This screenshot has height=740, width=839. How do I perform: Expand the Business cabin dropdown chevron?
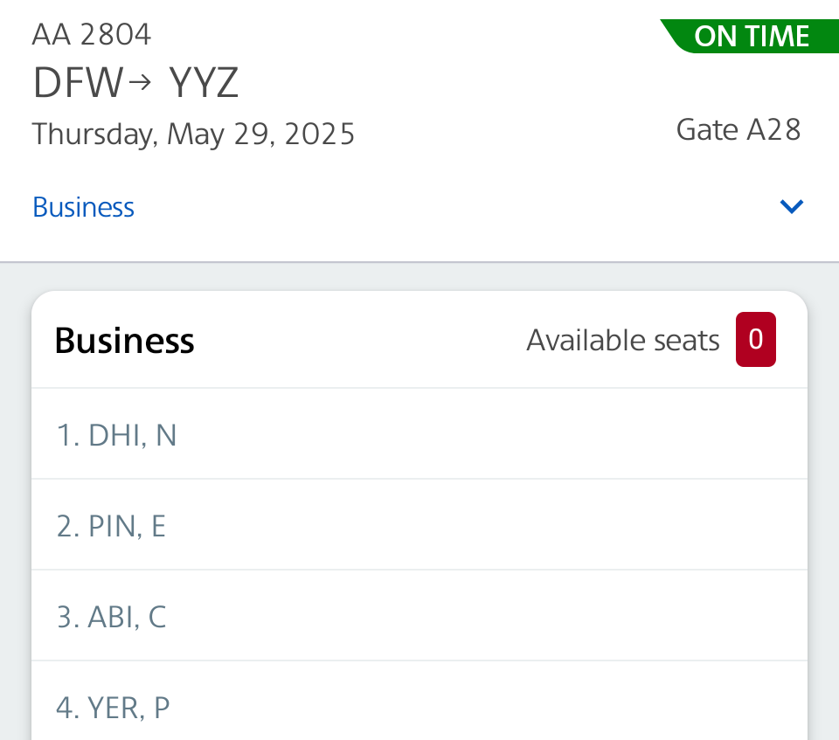[x=791, y=206]
